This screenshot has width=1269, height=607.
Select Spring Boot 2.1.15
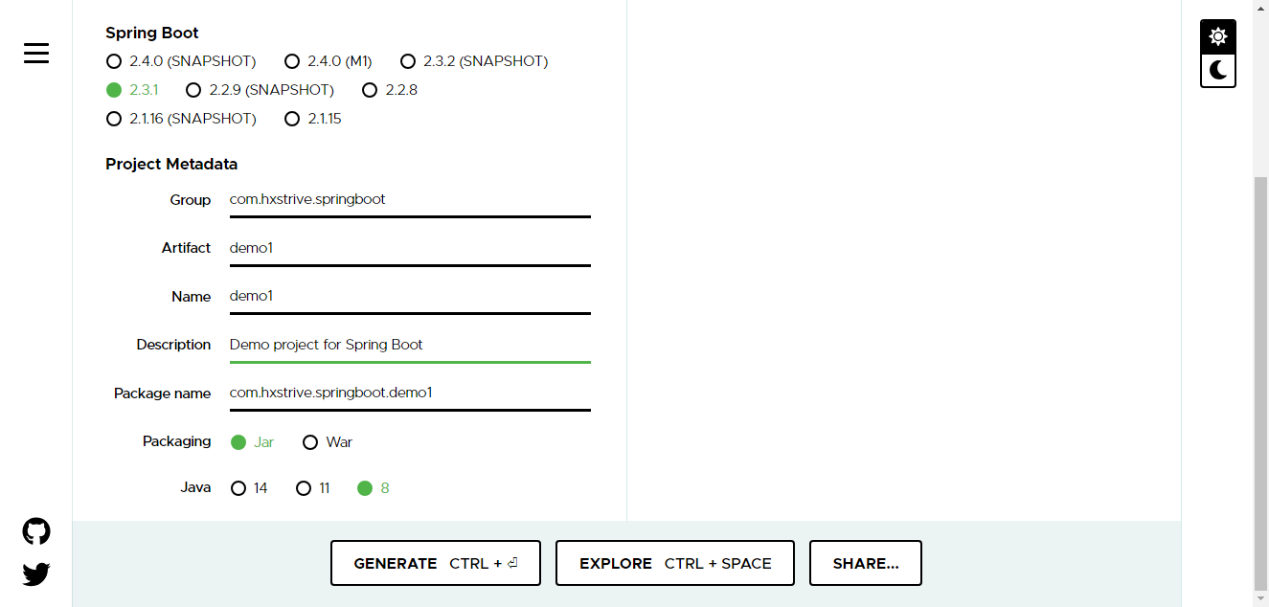[313, 119]
